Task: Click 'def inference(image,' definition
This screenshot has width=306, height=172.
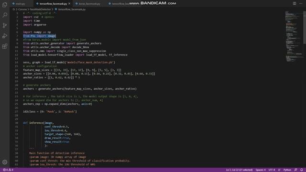Action: [x=38, y=123]
